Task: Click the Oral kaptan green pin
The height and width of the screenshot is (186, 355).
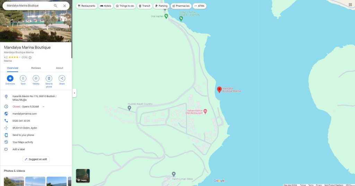Action: pyautogui.click(x=166, y=16)
